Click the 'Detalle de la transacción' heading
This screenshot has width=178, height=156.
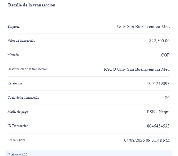click(32, 5)
